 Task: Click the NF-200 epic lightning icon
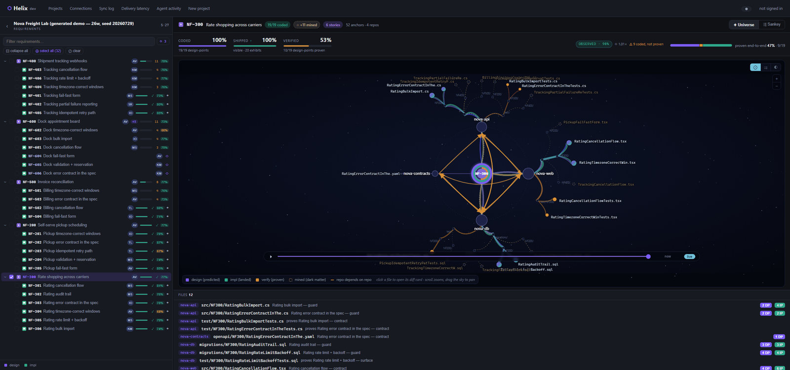(19, 225)
